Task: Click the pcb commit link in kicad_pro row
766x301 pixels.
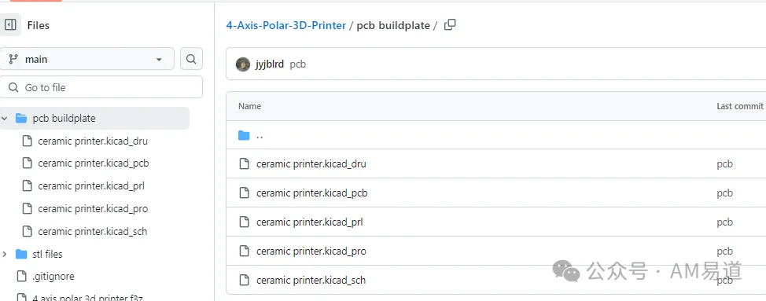Action: 724,251
